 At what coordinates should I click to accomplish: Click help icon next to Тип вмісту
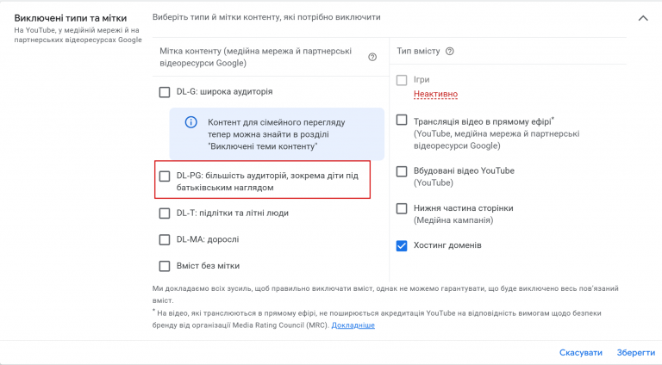point(450,52)
